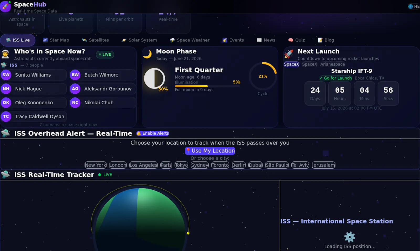Select the OK avatar for Oleg Kononenko
Screen dimensions: 420x251
point(6,103)
